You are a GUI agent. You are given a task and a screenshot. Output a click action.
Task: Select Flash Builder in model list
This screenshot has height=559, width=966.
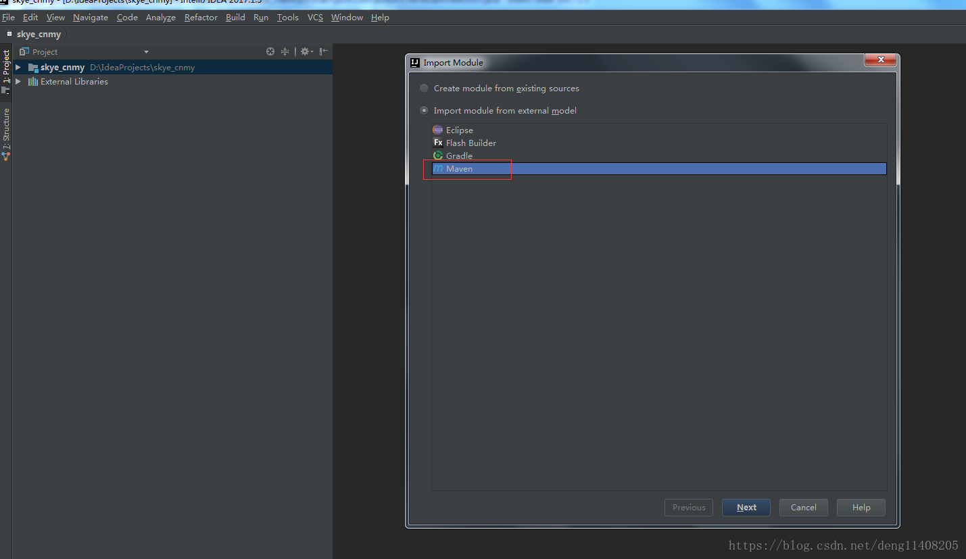pyautogui.click(x=659, y=143)
